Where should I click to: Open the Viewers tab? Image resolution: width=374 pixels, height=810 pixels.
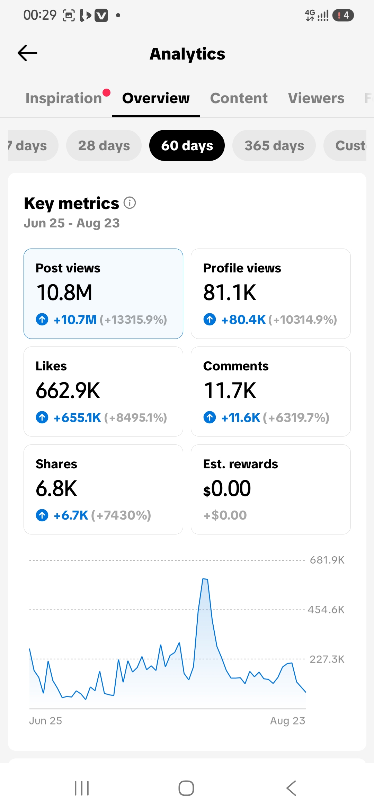pos(316,98)
